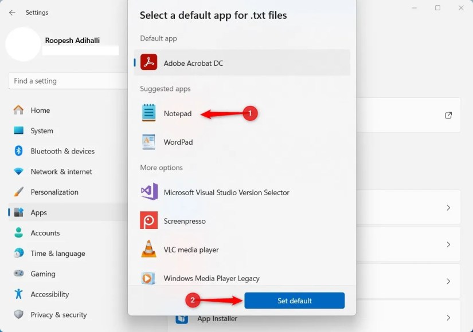Click the Wi-Fi network icon
The width and height of the screenshot is (473, 332).
18,171
